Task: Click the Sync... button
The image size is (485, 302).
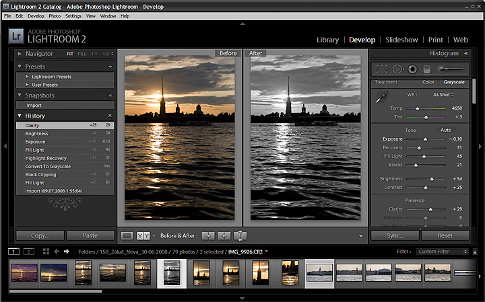Action: 394,235
